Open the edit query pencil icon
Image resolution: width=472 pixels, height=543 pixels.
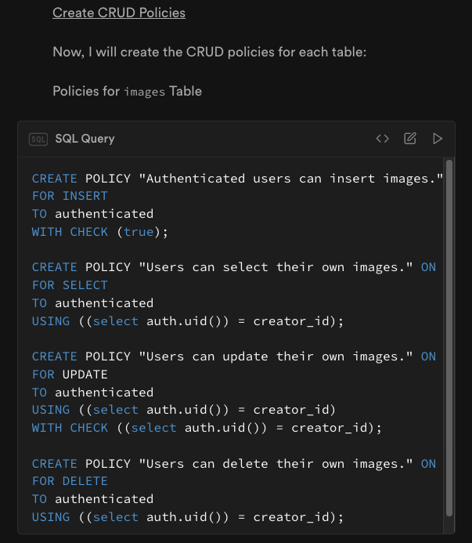point(410,139)
